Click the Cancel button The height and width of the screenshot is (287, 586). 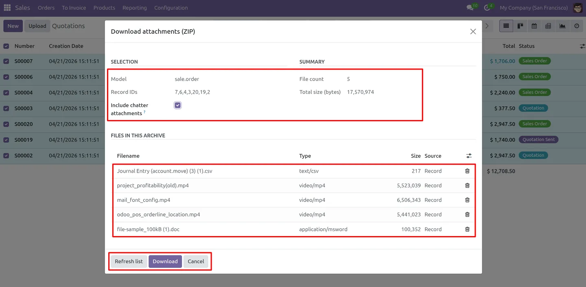coord(196,261)
